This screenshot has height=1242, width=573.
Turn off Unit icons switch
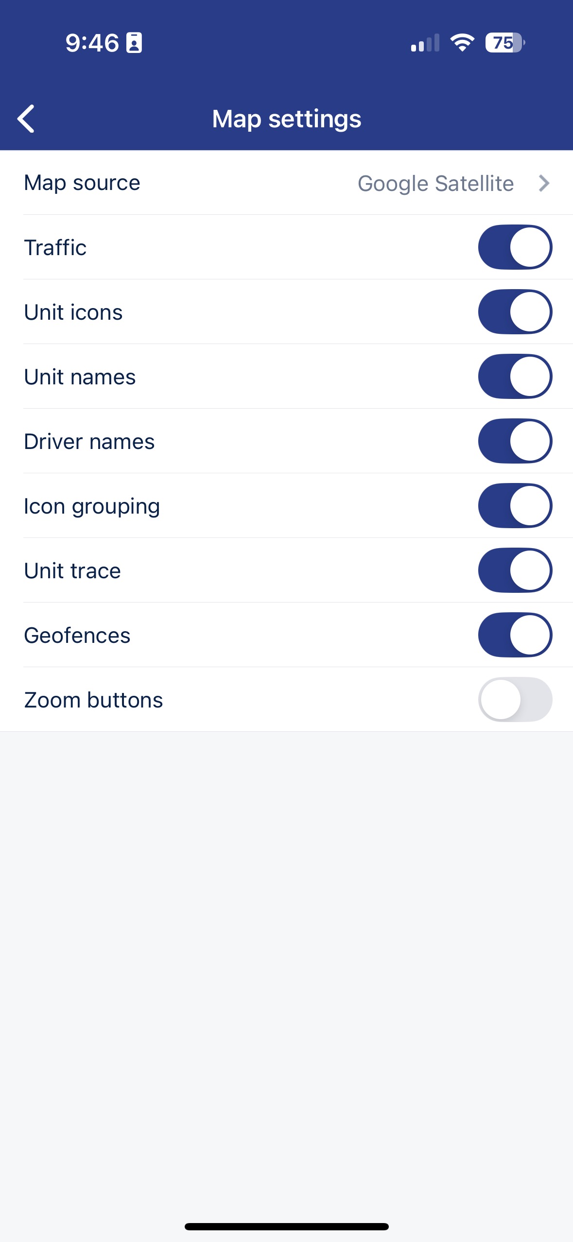[x=515, y=312]
